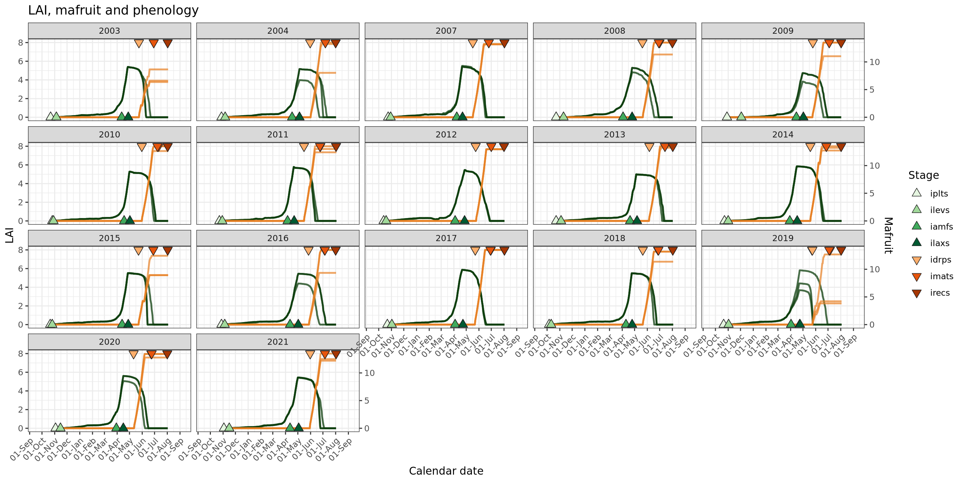Viewport: 964px width, 482px height.
Task: Click the ilaxs marker in 2016 panel
Action: click(x=298, y=323)
